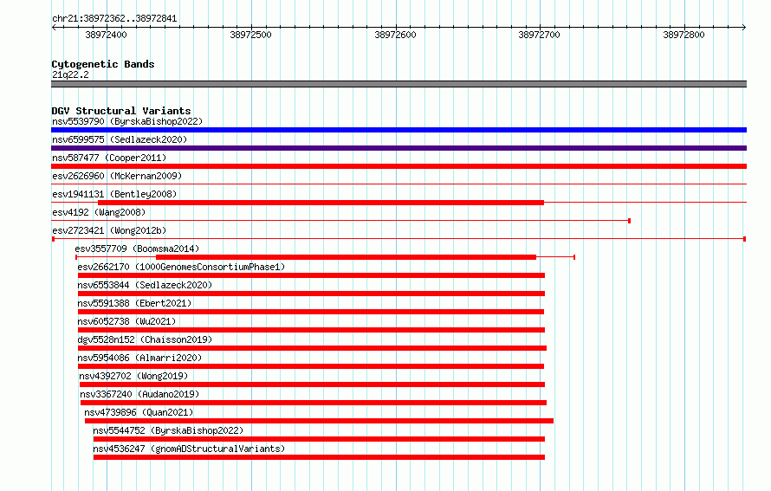Open esv3557709 (Boomsma2014) variant label

pyautogui.click(x=137, y=249)
